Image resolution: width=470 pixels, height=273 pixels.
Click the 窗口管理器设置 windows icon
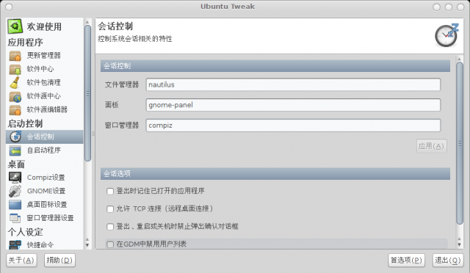[x=15, y=218]
